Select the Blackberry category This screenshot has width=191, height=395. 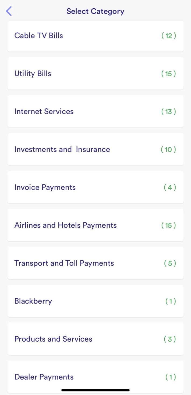coord(33,301)
